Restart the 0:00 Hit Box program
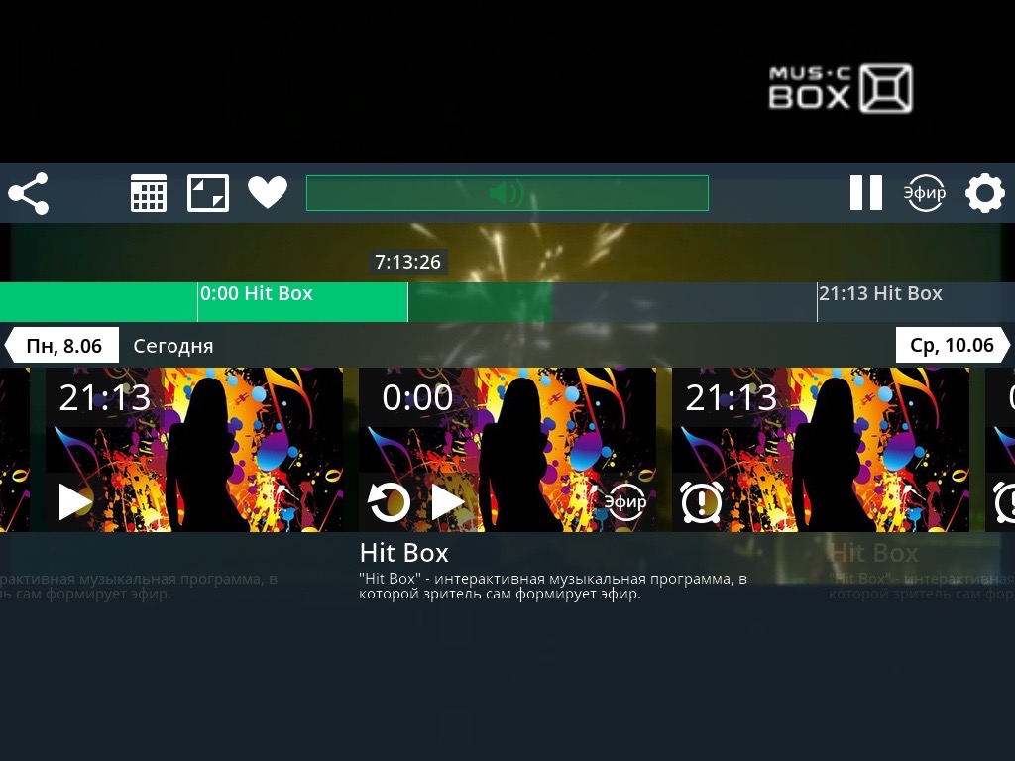Image resolution: width=1015 pixels, height=761 pixels. click(x=389, y=502)
